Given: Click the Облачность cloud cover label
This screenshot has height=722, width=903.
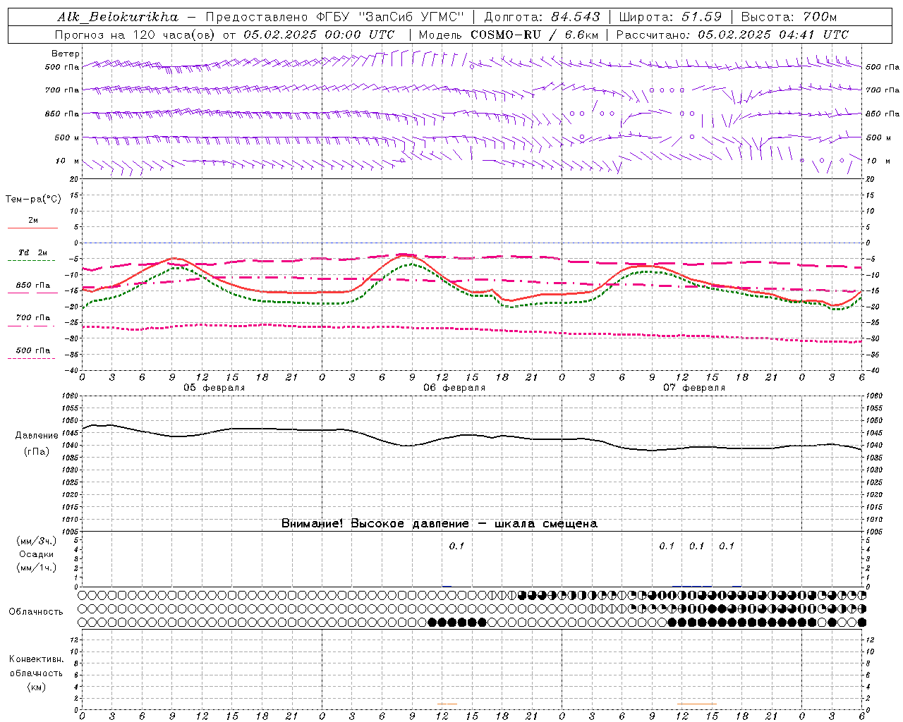Looking at the screenshot, I should click(36, 612).
